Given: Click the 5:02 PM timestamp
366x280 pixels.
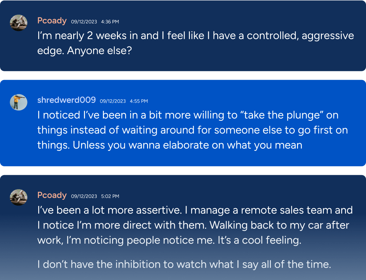Looking at the screenshot, I should 110,196.
